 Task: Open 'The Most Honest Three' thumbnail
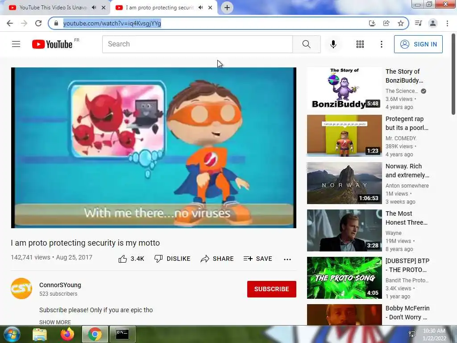(344, 230)
